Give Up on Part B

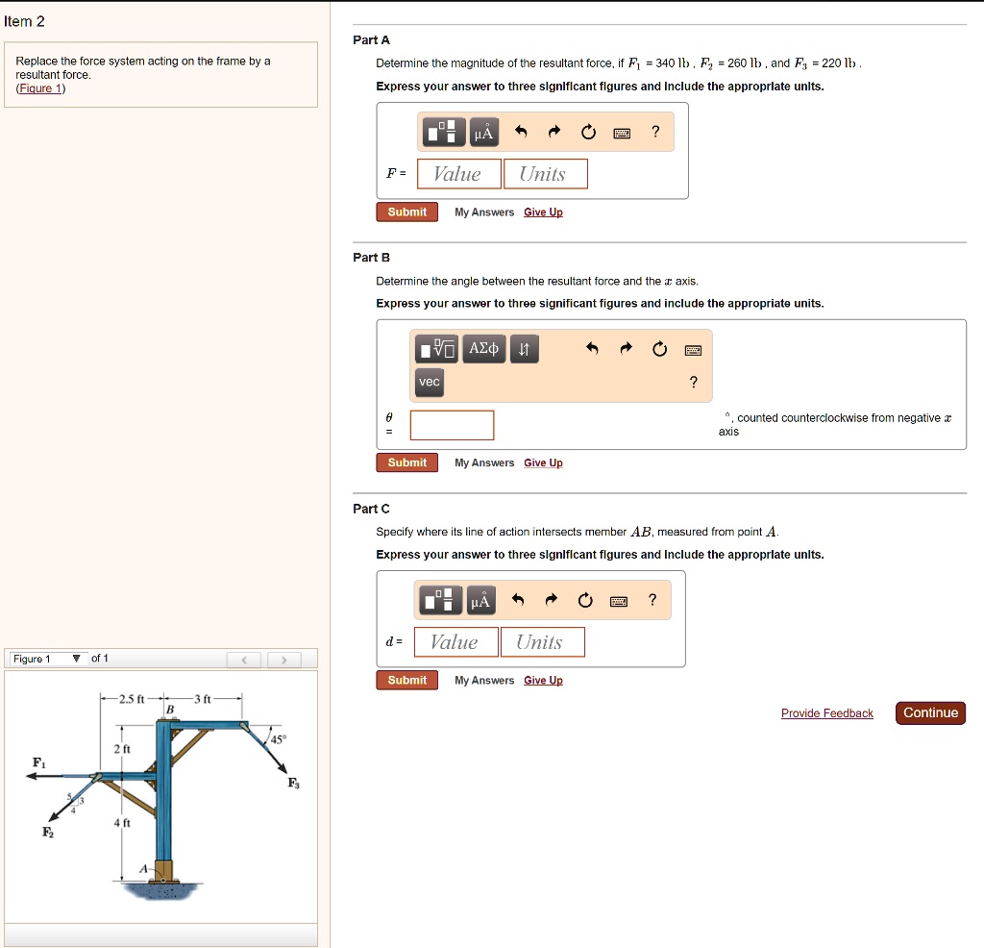click(544, 462)
